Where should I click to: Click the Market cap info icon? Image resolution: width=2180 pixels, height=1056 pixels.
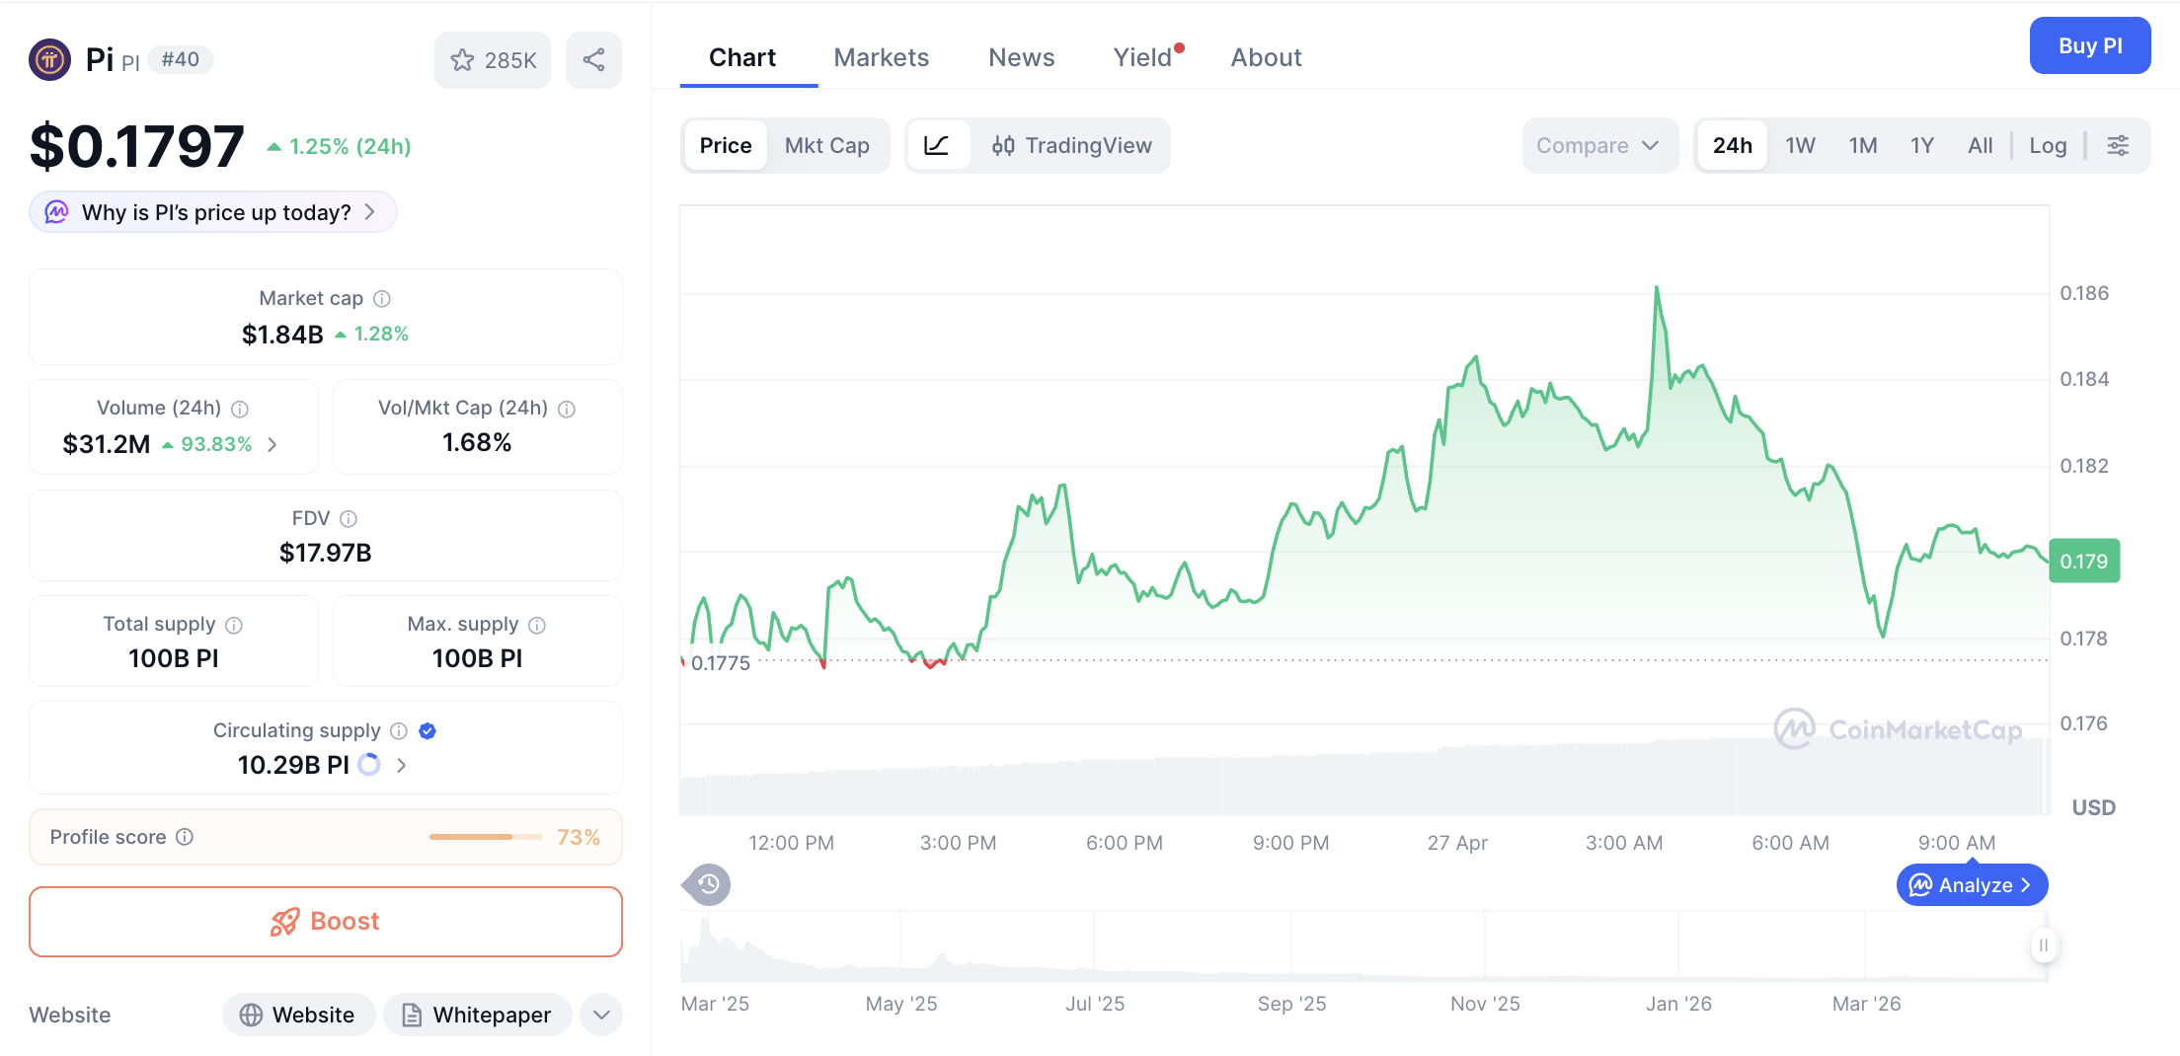tap(382, 298)
